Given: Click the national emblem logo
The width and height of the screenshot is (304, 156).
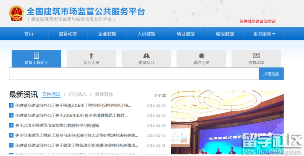Looking at the screenshot, I should pos(16,14).
